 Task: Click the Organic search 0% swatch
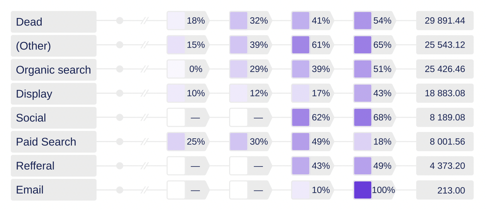[x=176, y=70]
